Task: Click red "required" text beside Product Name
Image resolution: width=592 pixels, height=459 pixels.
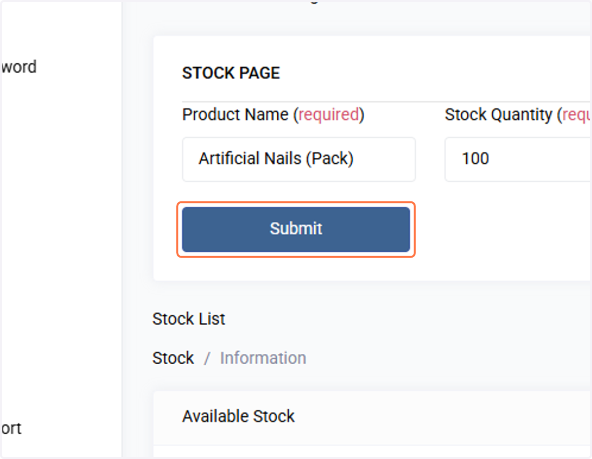Action: coord(329,115)
